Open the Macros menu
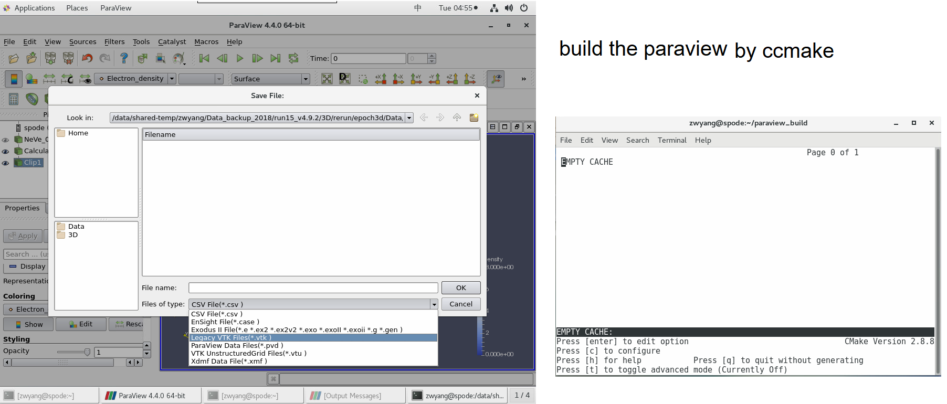Viewport: 947px width, 404px height. coord(206,41)
